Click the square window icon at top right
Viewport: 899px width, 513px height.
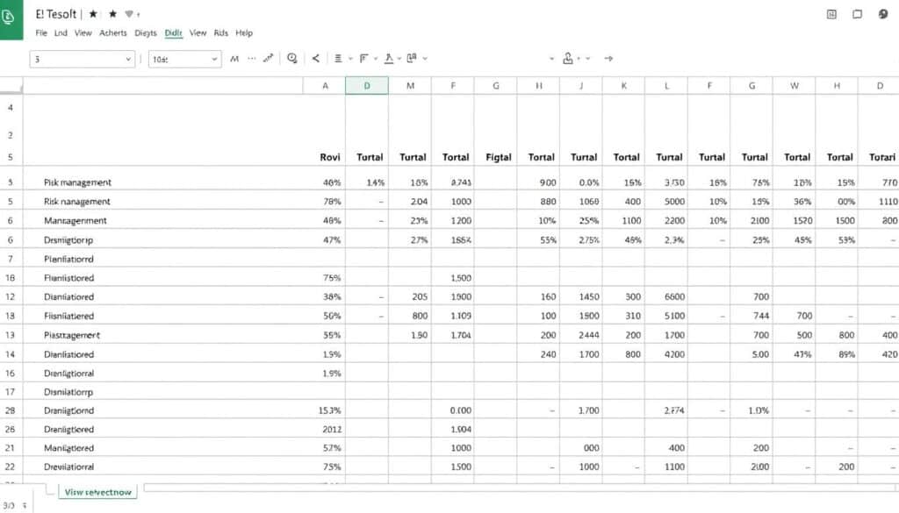coord(858,15)
